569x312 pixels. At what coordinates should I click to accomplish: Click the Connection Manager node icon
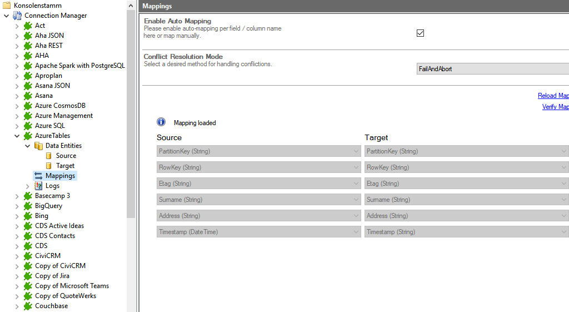click(17, 16)
